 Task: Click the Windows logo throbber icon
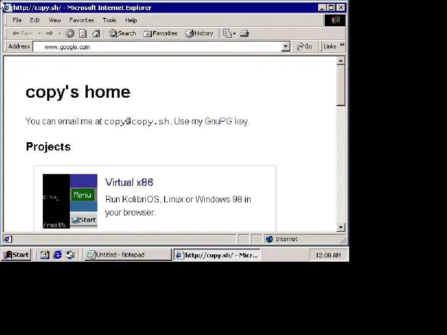click(x=335, y=20)
